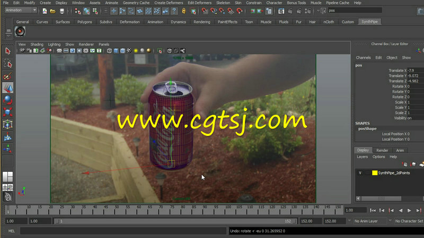
Task: Enable select by hierarchy mode
Action: click(x=78, y=11)
